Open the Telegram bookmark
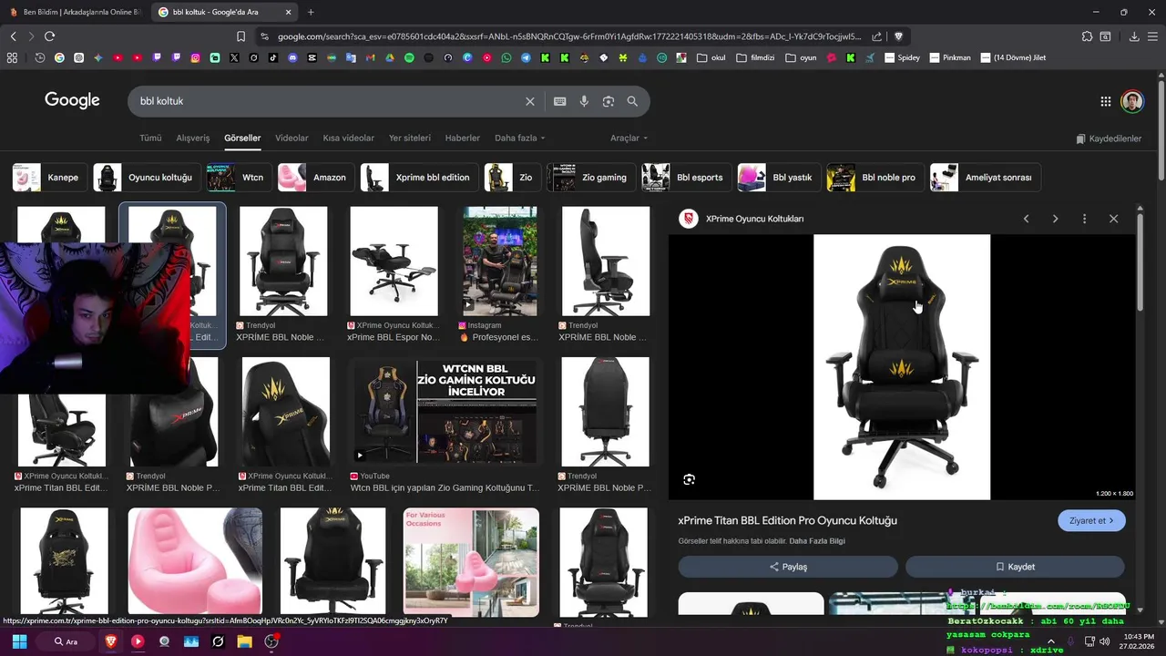The height and width of the screenshot is (656, 1166). (526, 57)
